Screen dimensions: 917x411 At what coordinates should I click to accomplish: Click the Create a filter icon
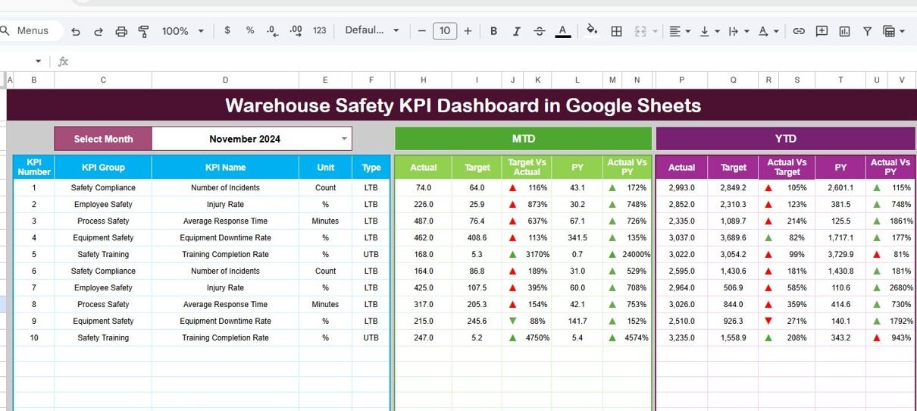coord(867,31)
